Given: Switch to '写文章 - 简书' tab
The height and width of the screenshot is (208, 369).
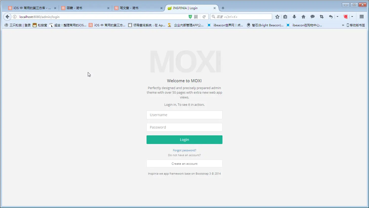Looking at the screenshot, I should pyautogui.click(x=139, y=8).
